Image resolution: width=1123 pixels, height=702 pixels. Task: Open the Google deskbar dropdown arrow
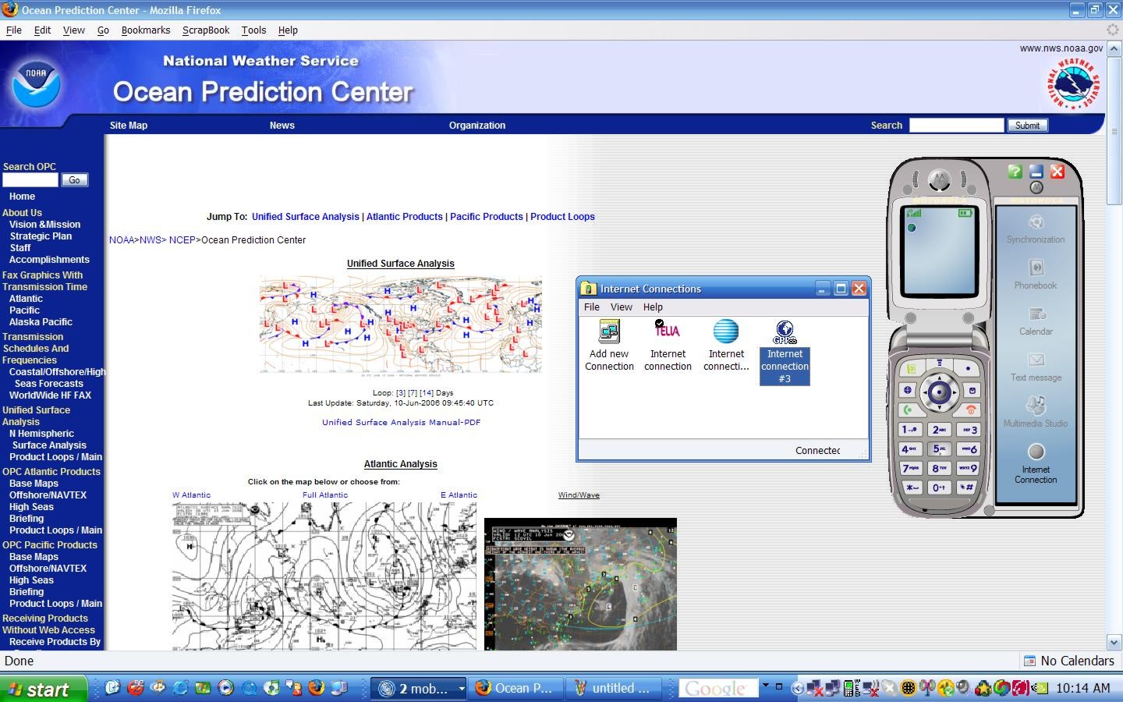766,686
